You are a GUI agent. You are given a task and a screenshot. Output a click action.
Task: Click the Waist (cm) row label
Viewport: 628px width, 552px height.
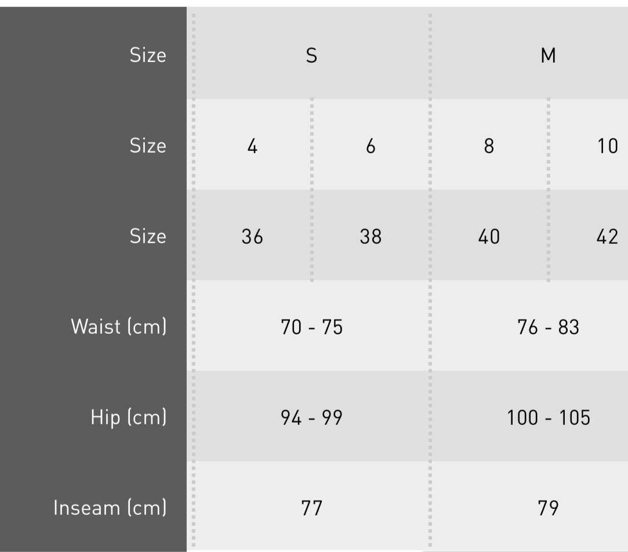pyautogui.click(x=118, y=326)
